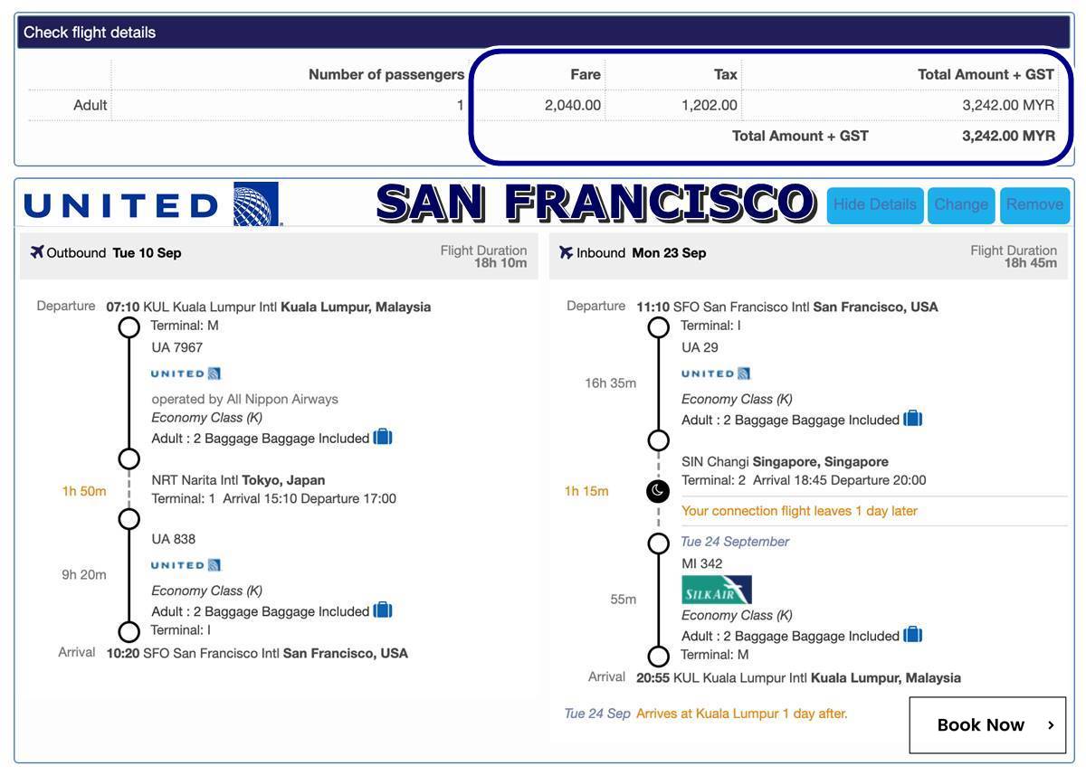Click SIN Changi Singapore, Singapore stop
This screenshot has height=775, width=1086.
785,461
